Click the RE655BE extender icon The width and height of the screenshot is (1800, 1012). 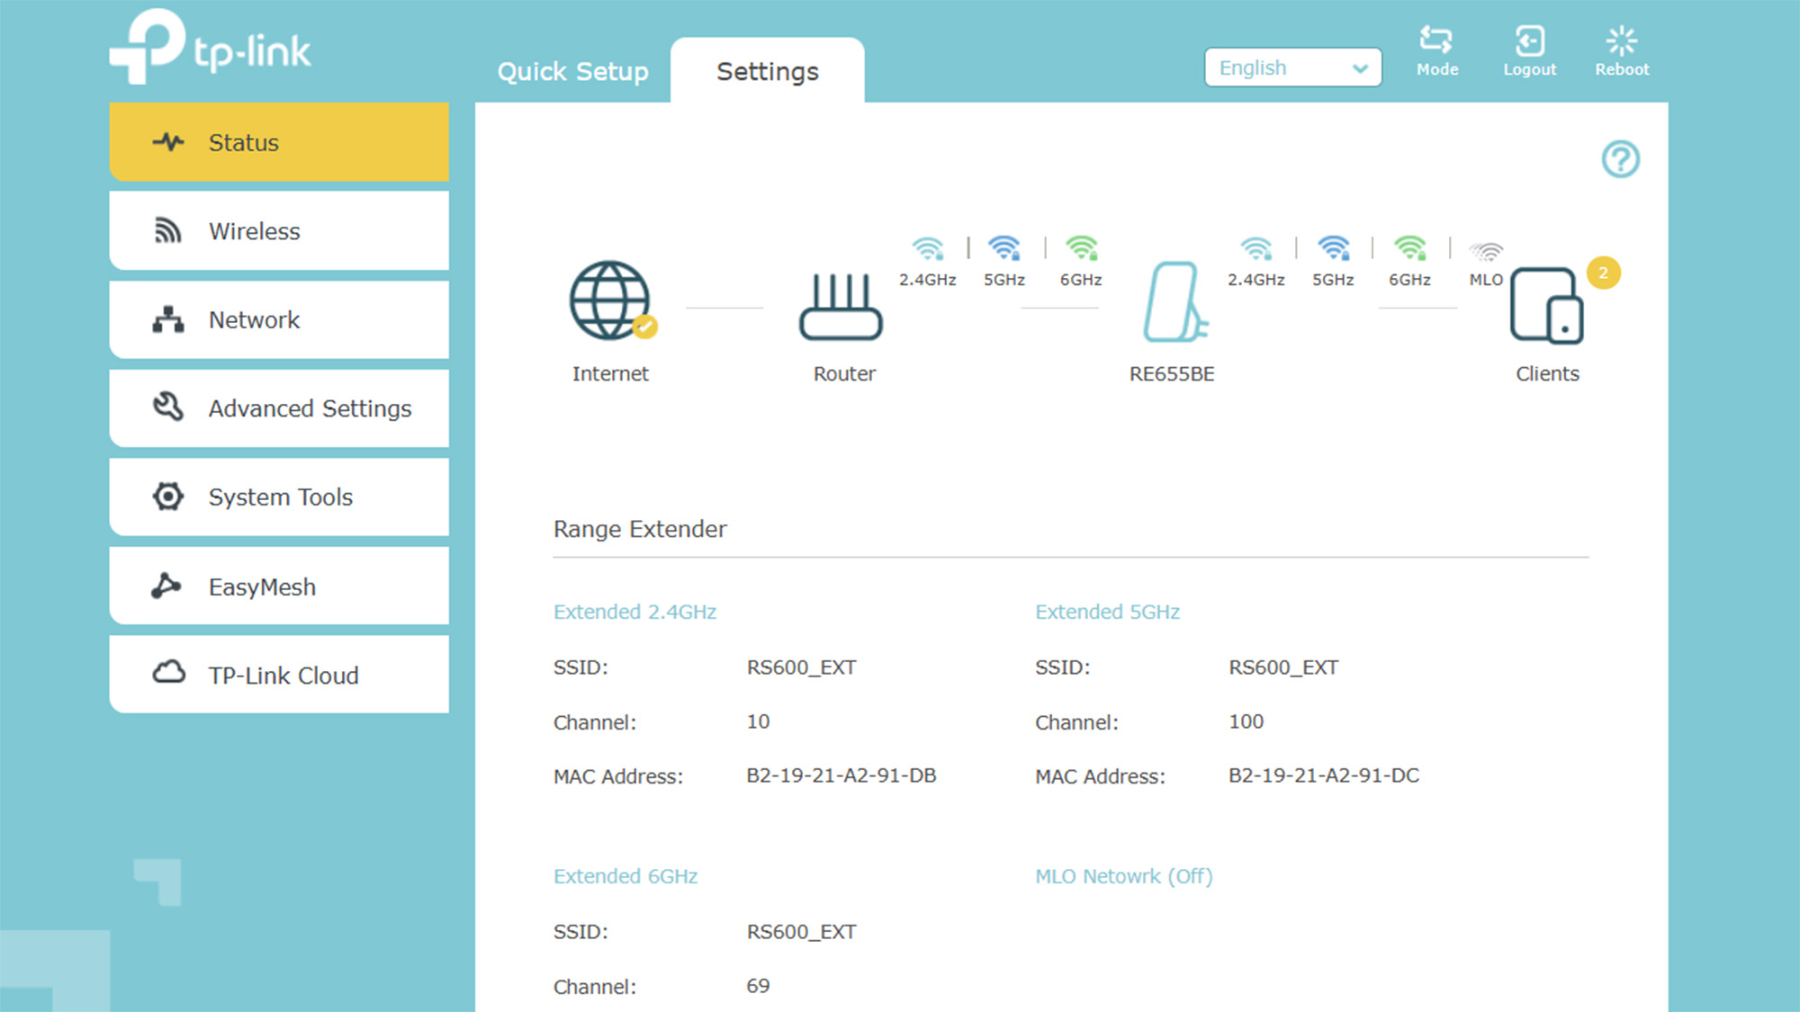[1173, 303]
